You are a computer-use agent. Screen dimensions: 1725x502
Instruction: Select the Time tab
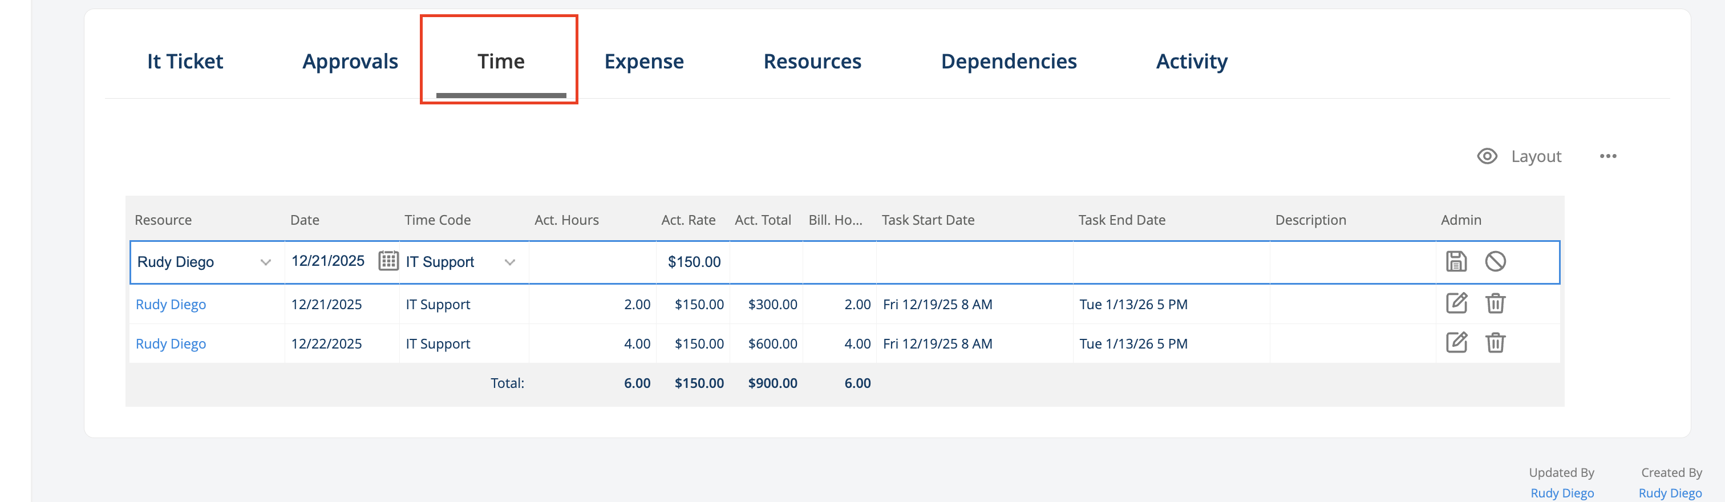[500, 61]
